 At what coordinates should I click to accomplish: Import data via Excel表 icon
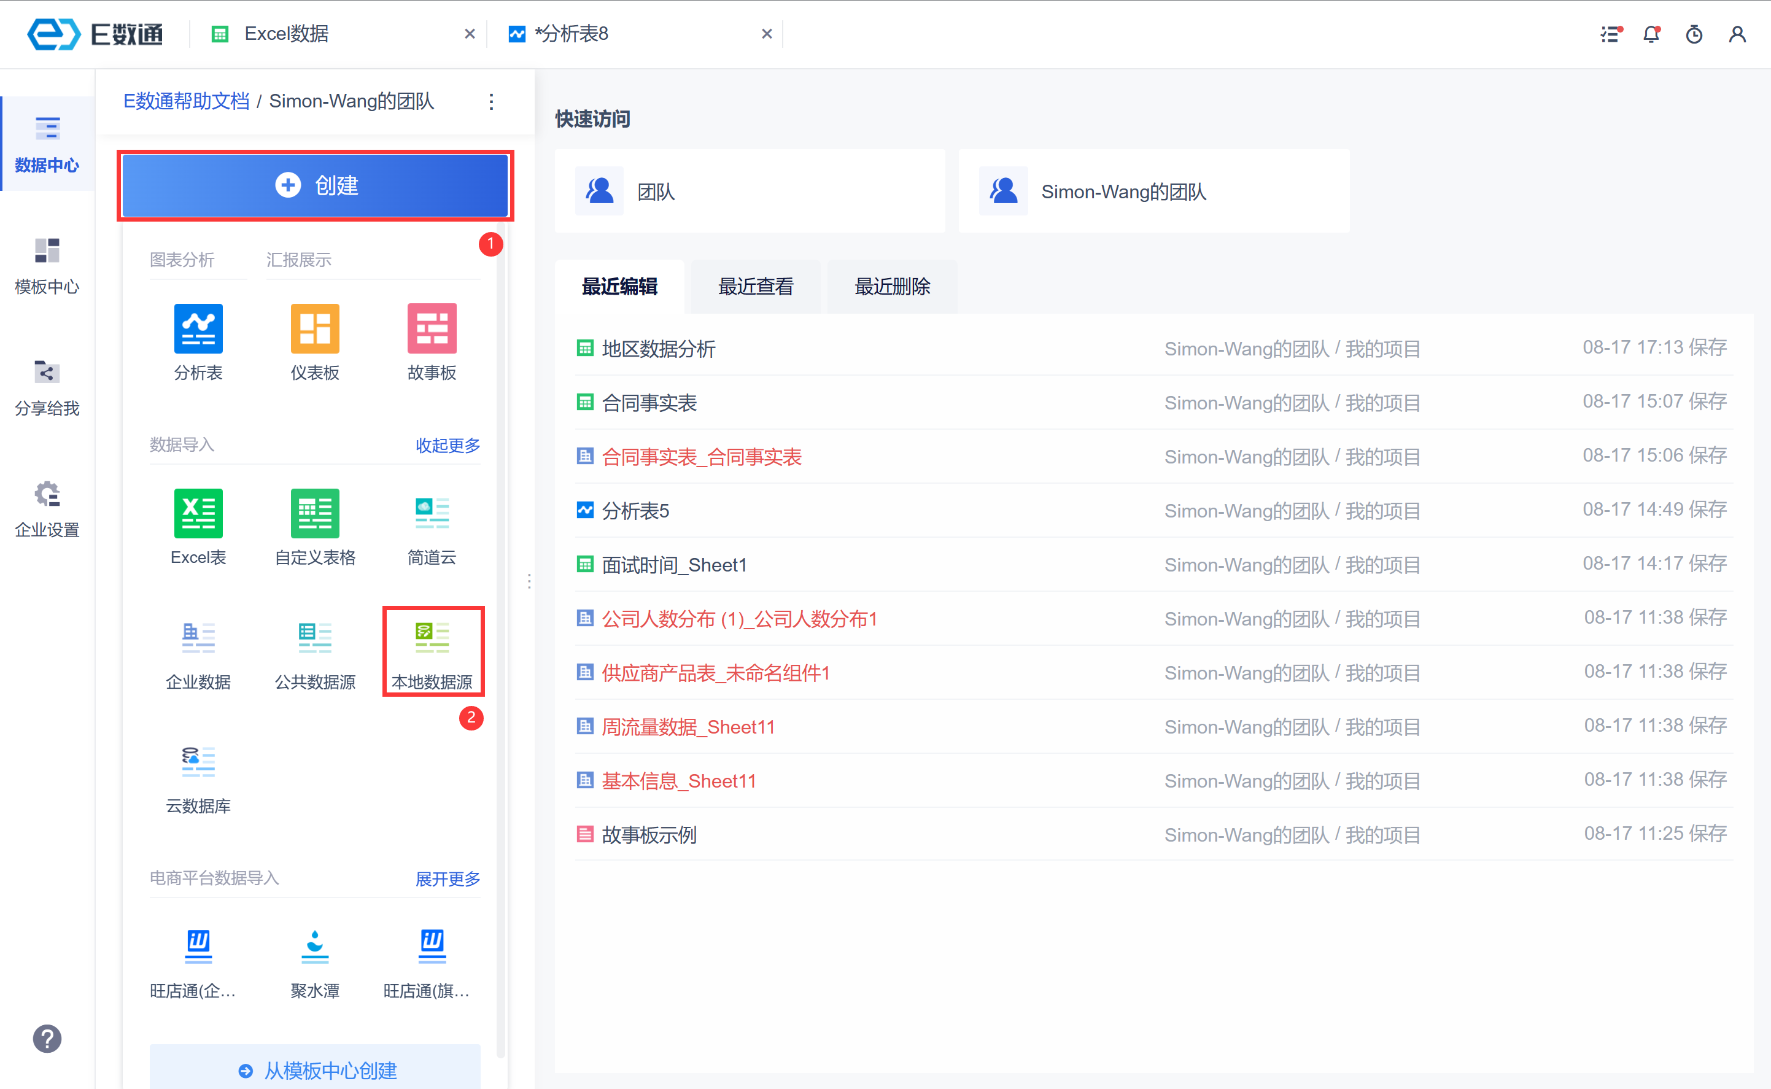pos(198,514)
